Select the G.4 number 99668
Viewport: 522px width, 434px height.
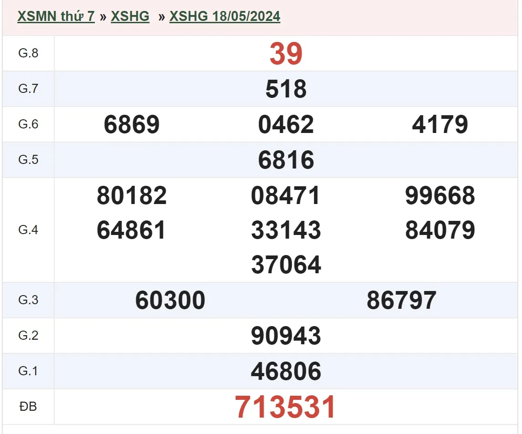440,196
